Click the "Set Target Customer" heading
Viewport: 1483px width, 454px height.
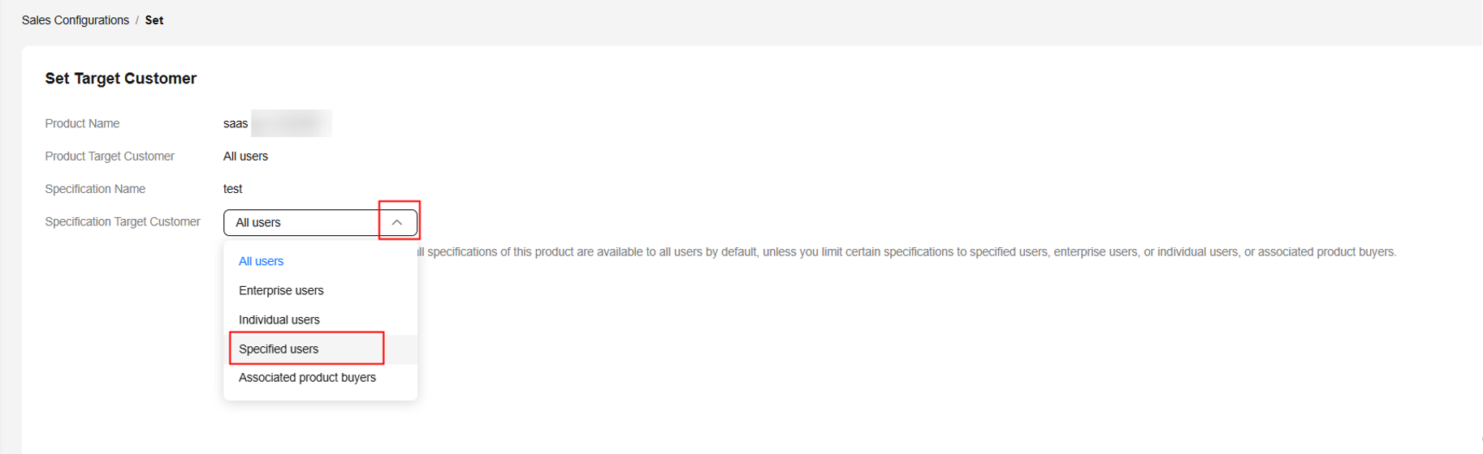pos(121,79)
